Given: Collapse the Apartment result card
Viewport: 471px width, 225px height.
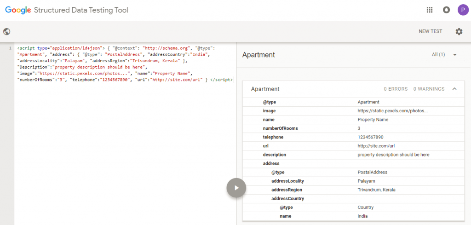Looking at the screenshot, I should click(x=454, y=89).
